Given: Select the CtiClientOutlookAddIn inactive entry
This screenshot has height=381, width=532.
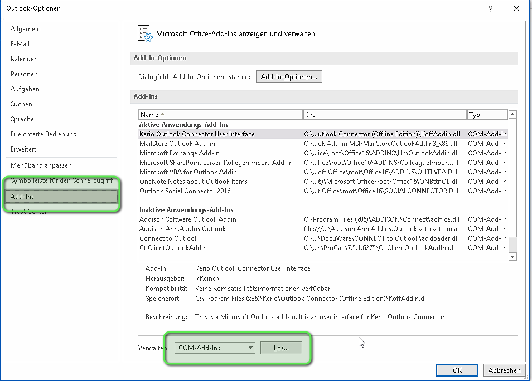Looking at the screenshot, I should 173,248.
